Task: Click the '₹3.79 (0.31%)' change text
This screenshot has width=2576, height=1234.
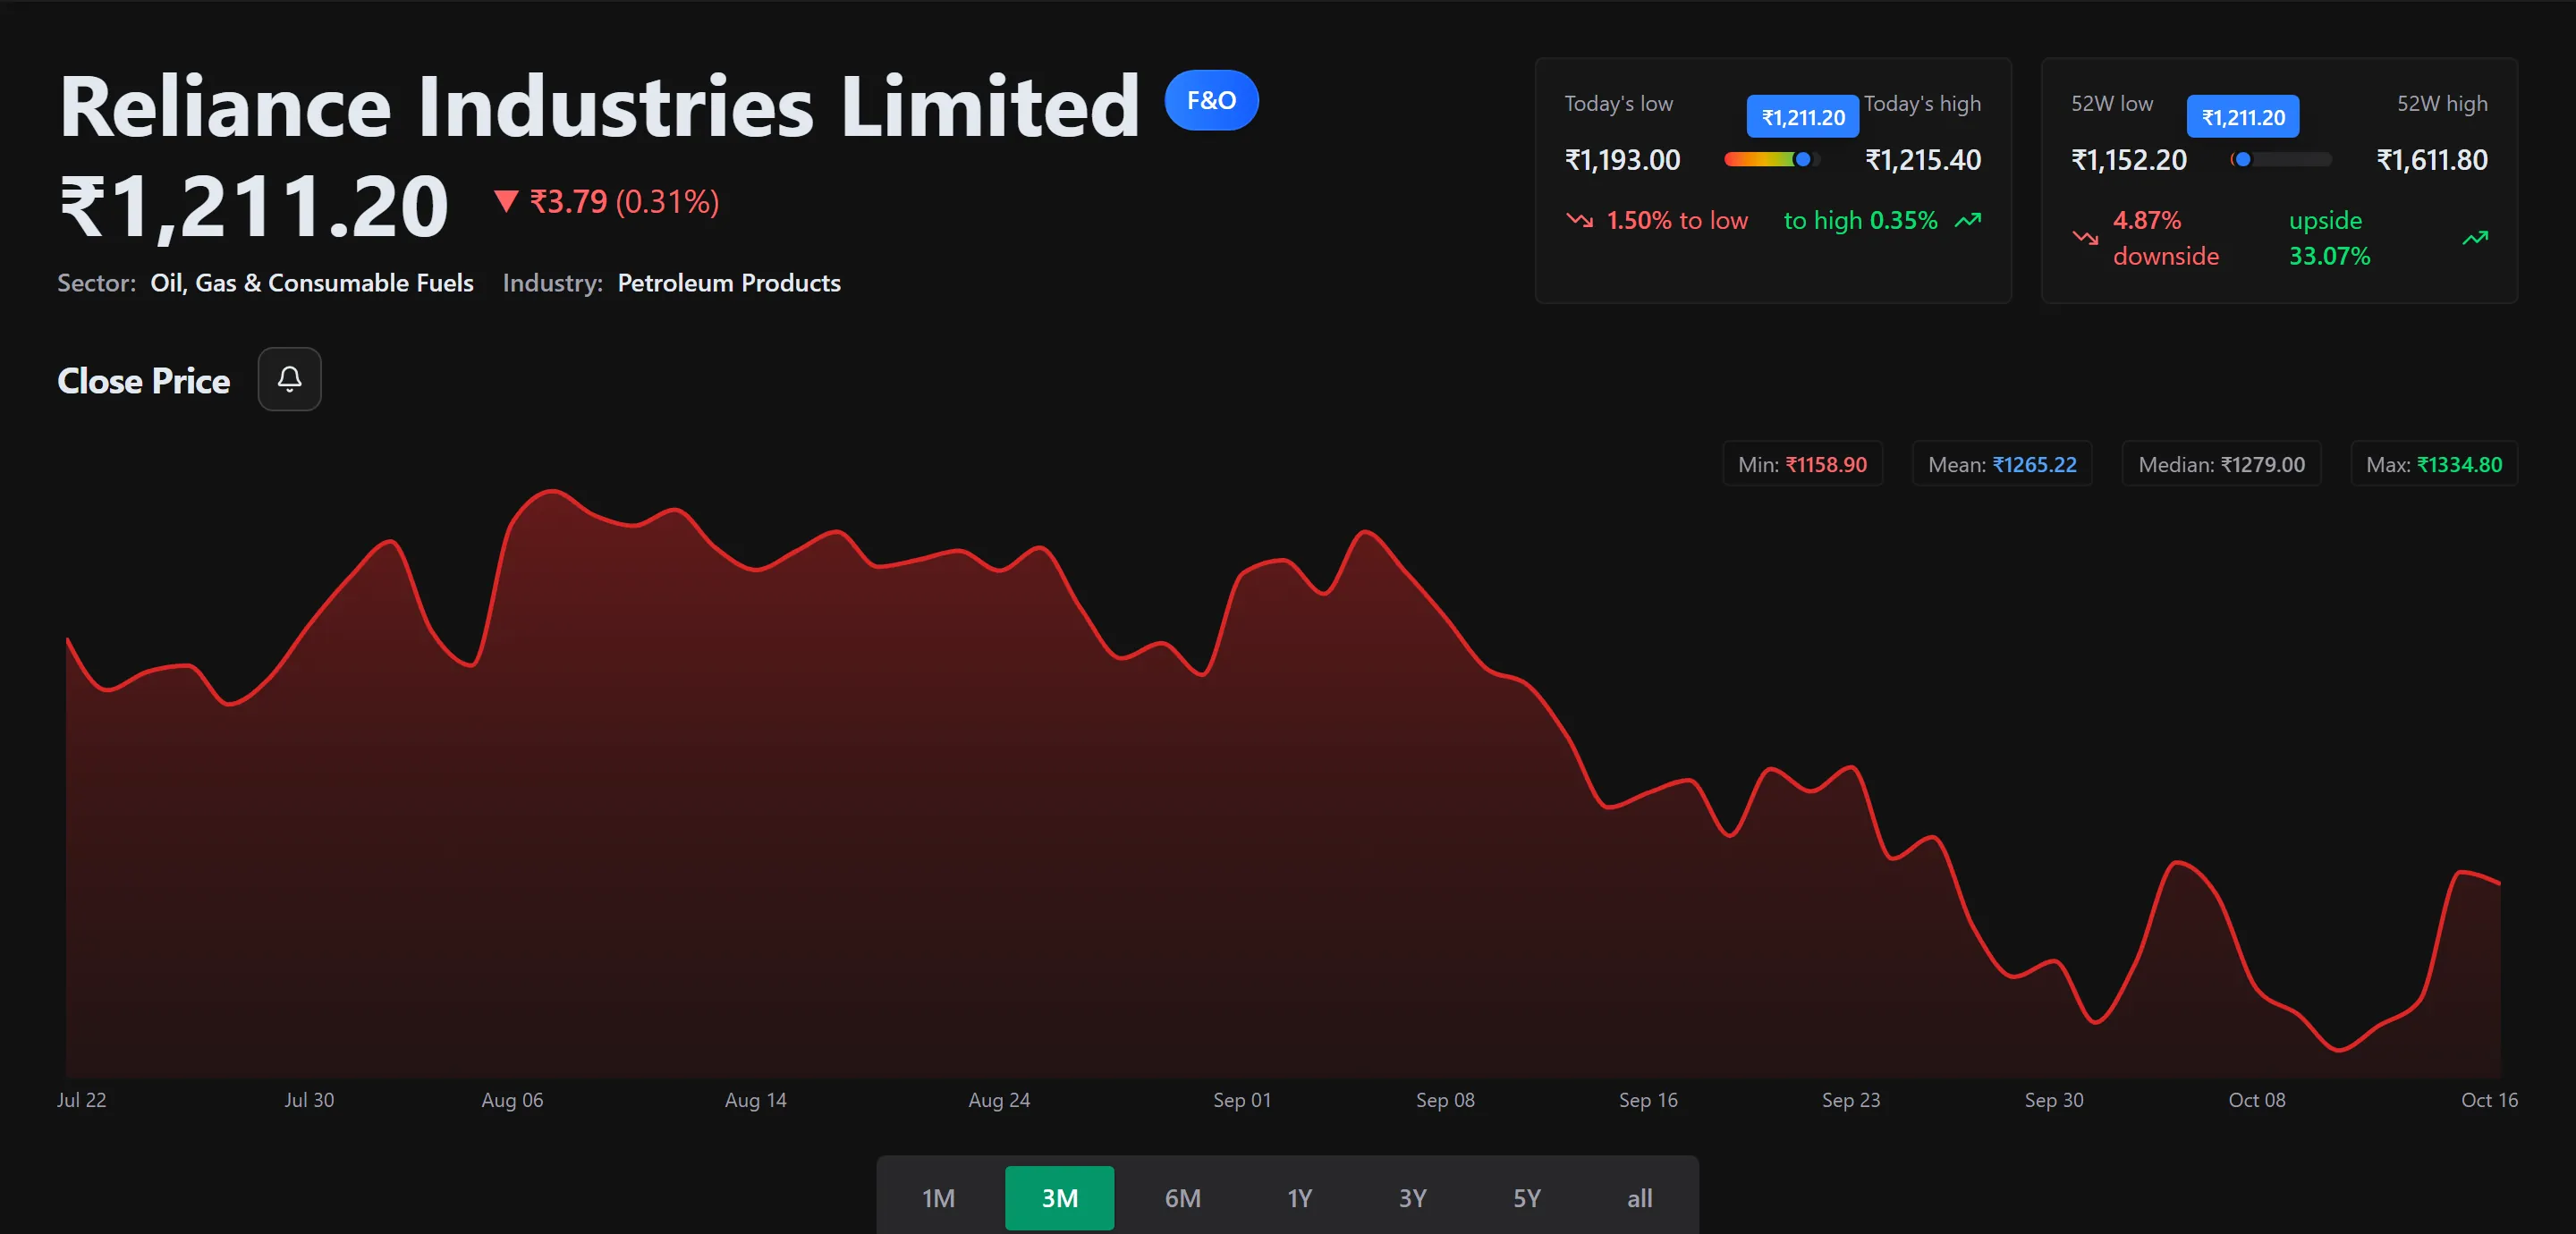Action: point(624,202)
